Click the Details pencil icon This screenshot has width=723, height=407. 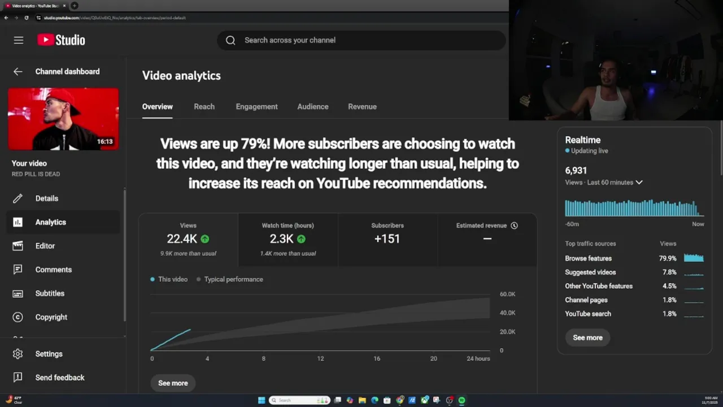click(18, 198)
